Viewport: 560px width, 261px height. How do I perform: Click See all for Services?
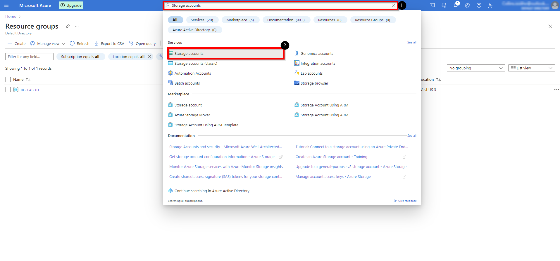pos(412,42)
